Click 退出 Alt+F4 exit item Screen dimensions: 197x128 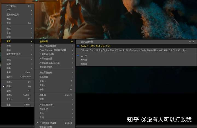18,104
